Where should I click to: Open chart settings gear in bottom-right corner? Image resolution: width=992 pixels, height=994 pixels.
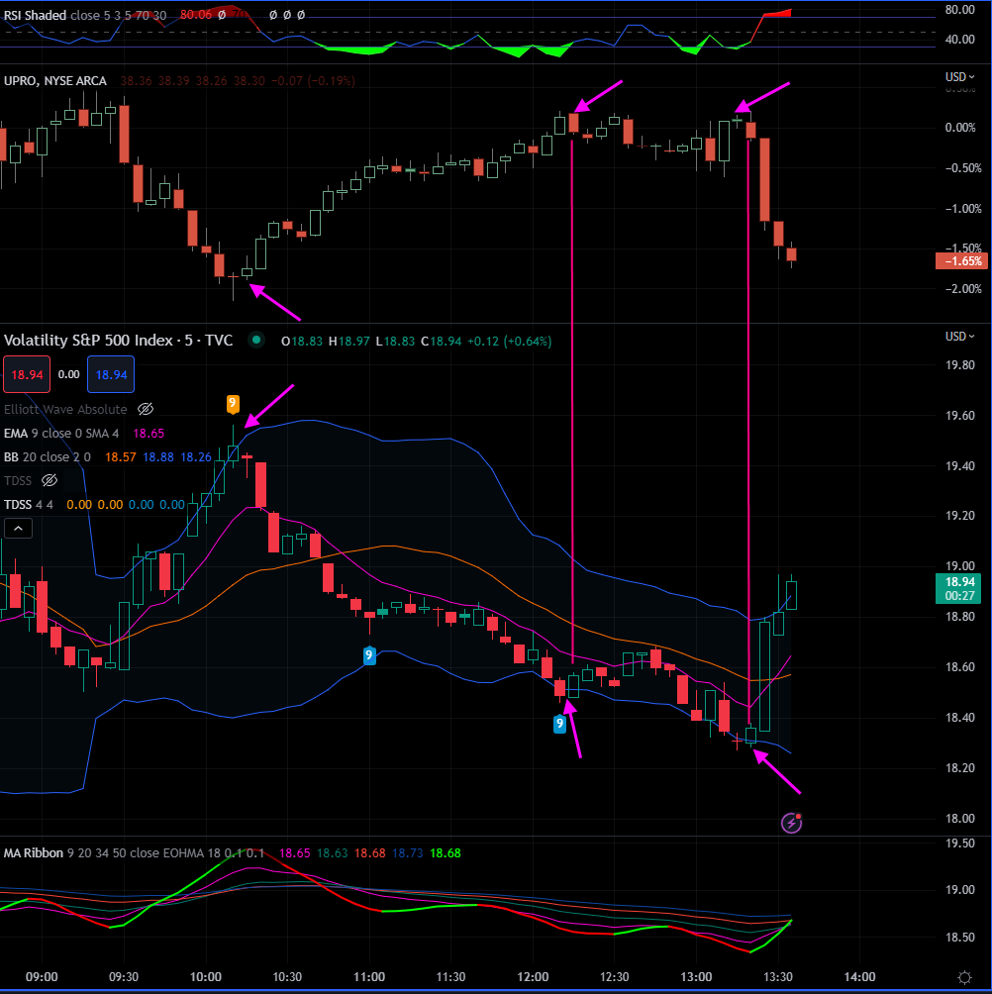point(964,976)
